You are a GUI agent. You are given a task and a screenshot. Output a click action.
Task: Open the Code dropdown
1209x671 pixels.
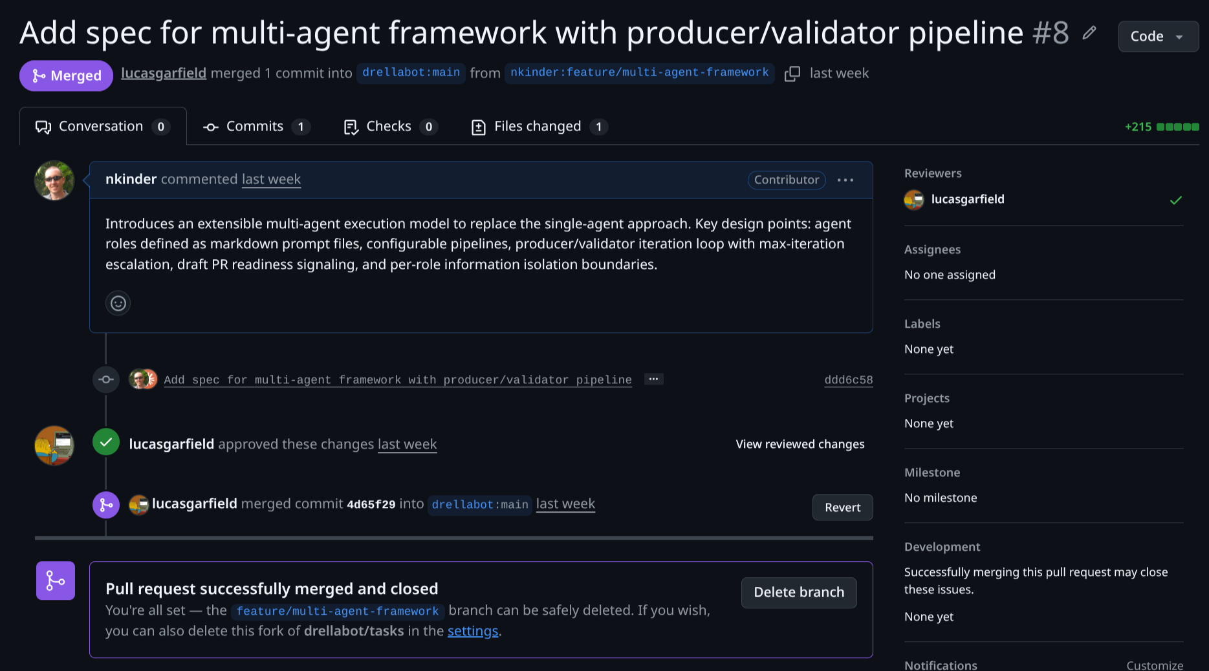1157,36
